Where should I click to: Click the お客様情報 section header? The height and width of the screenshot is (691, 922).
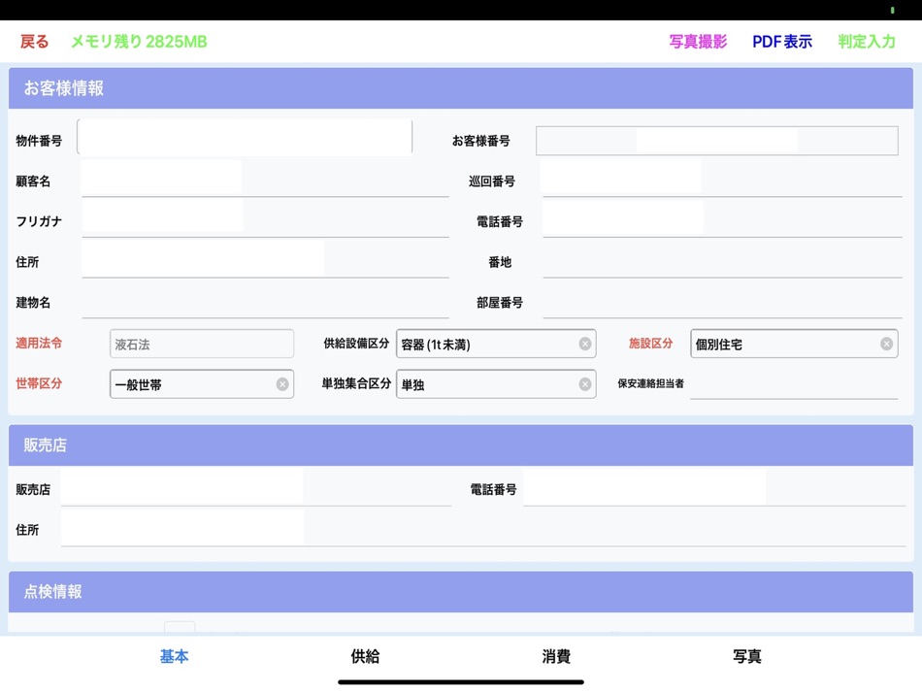(x=460, y=88)
